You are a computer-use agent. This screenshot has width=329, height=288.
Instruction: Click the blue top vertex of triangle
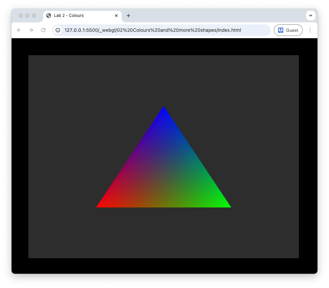click(164, 108)
